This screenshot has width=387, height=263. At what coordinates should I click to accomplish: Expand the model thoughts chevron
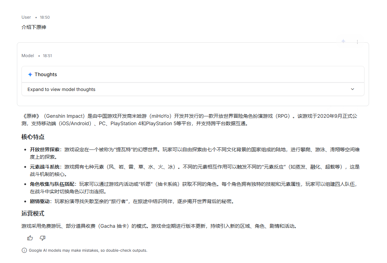click(x=352, y=89)
